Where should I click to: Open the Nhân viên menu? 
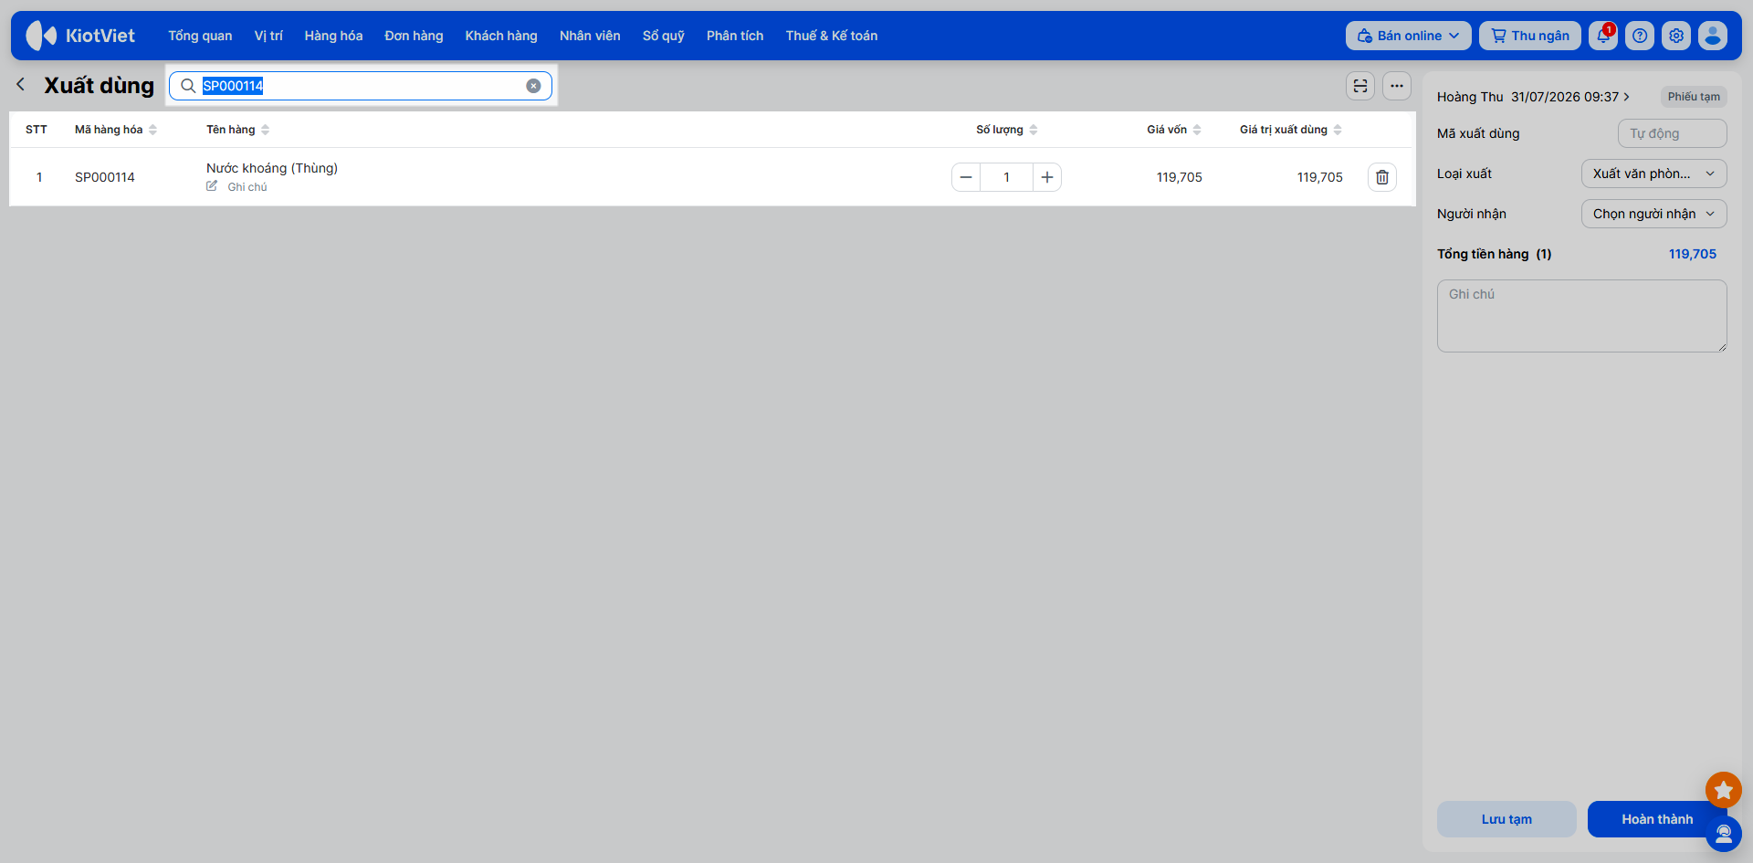click(590, 36)
